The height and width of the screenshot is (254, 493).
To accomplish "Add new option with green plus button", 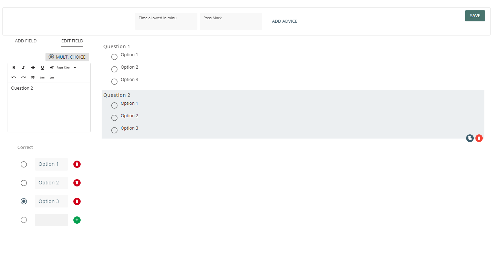I will (77, 220).
